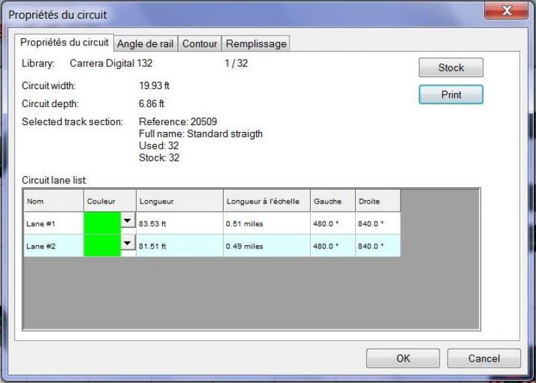Screen dimensions: 536x383
Task: Open color dropdown arrow for Lane #1
Action: point(128,220)
